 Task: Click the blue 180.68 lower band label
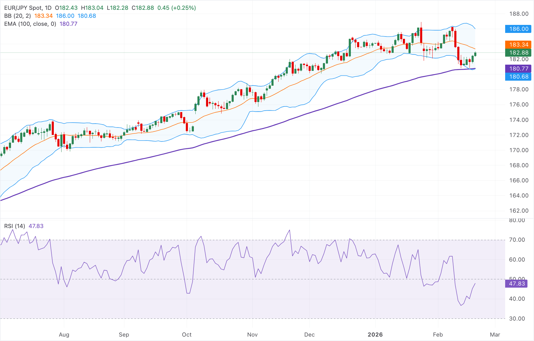(x=518, y=77)
